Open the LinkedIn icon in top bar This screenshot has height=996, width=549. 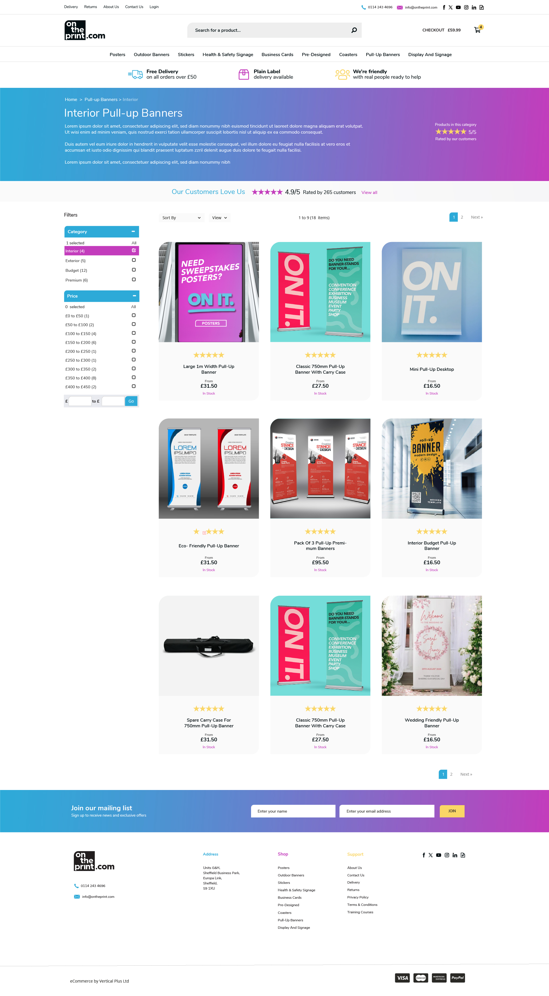pyautogui.click(x=474, y=7)
